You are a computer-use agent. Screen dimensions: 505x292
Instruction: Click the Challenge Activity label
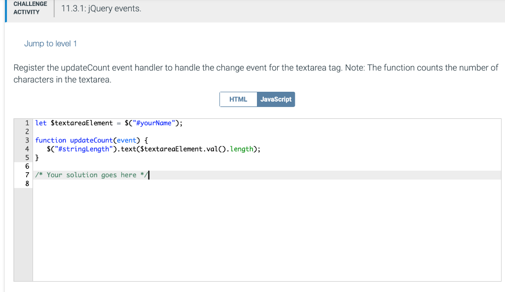pyautogui.click(x=30, y=8)
